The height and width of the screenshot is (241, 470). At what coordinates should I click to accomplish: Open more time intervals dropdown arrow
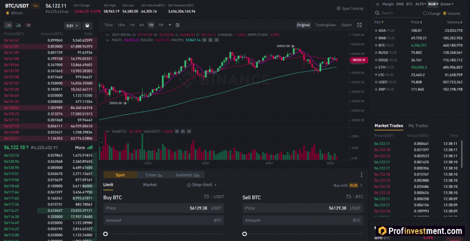pyautogui.click(x=170, y=25)
